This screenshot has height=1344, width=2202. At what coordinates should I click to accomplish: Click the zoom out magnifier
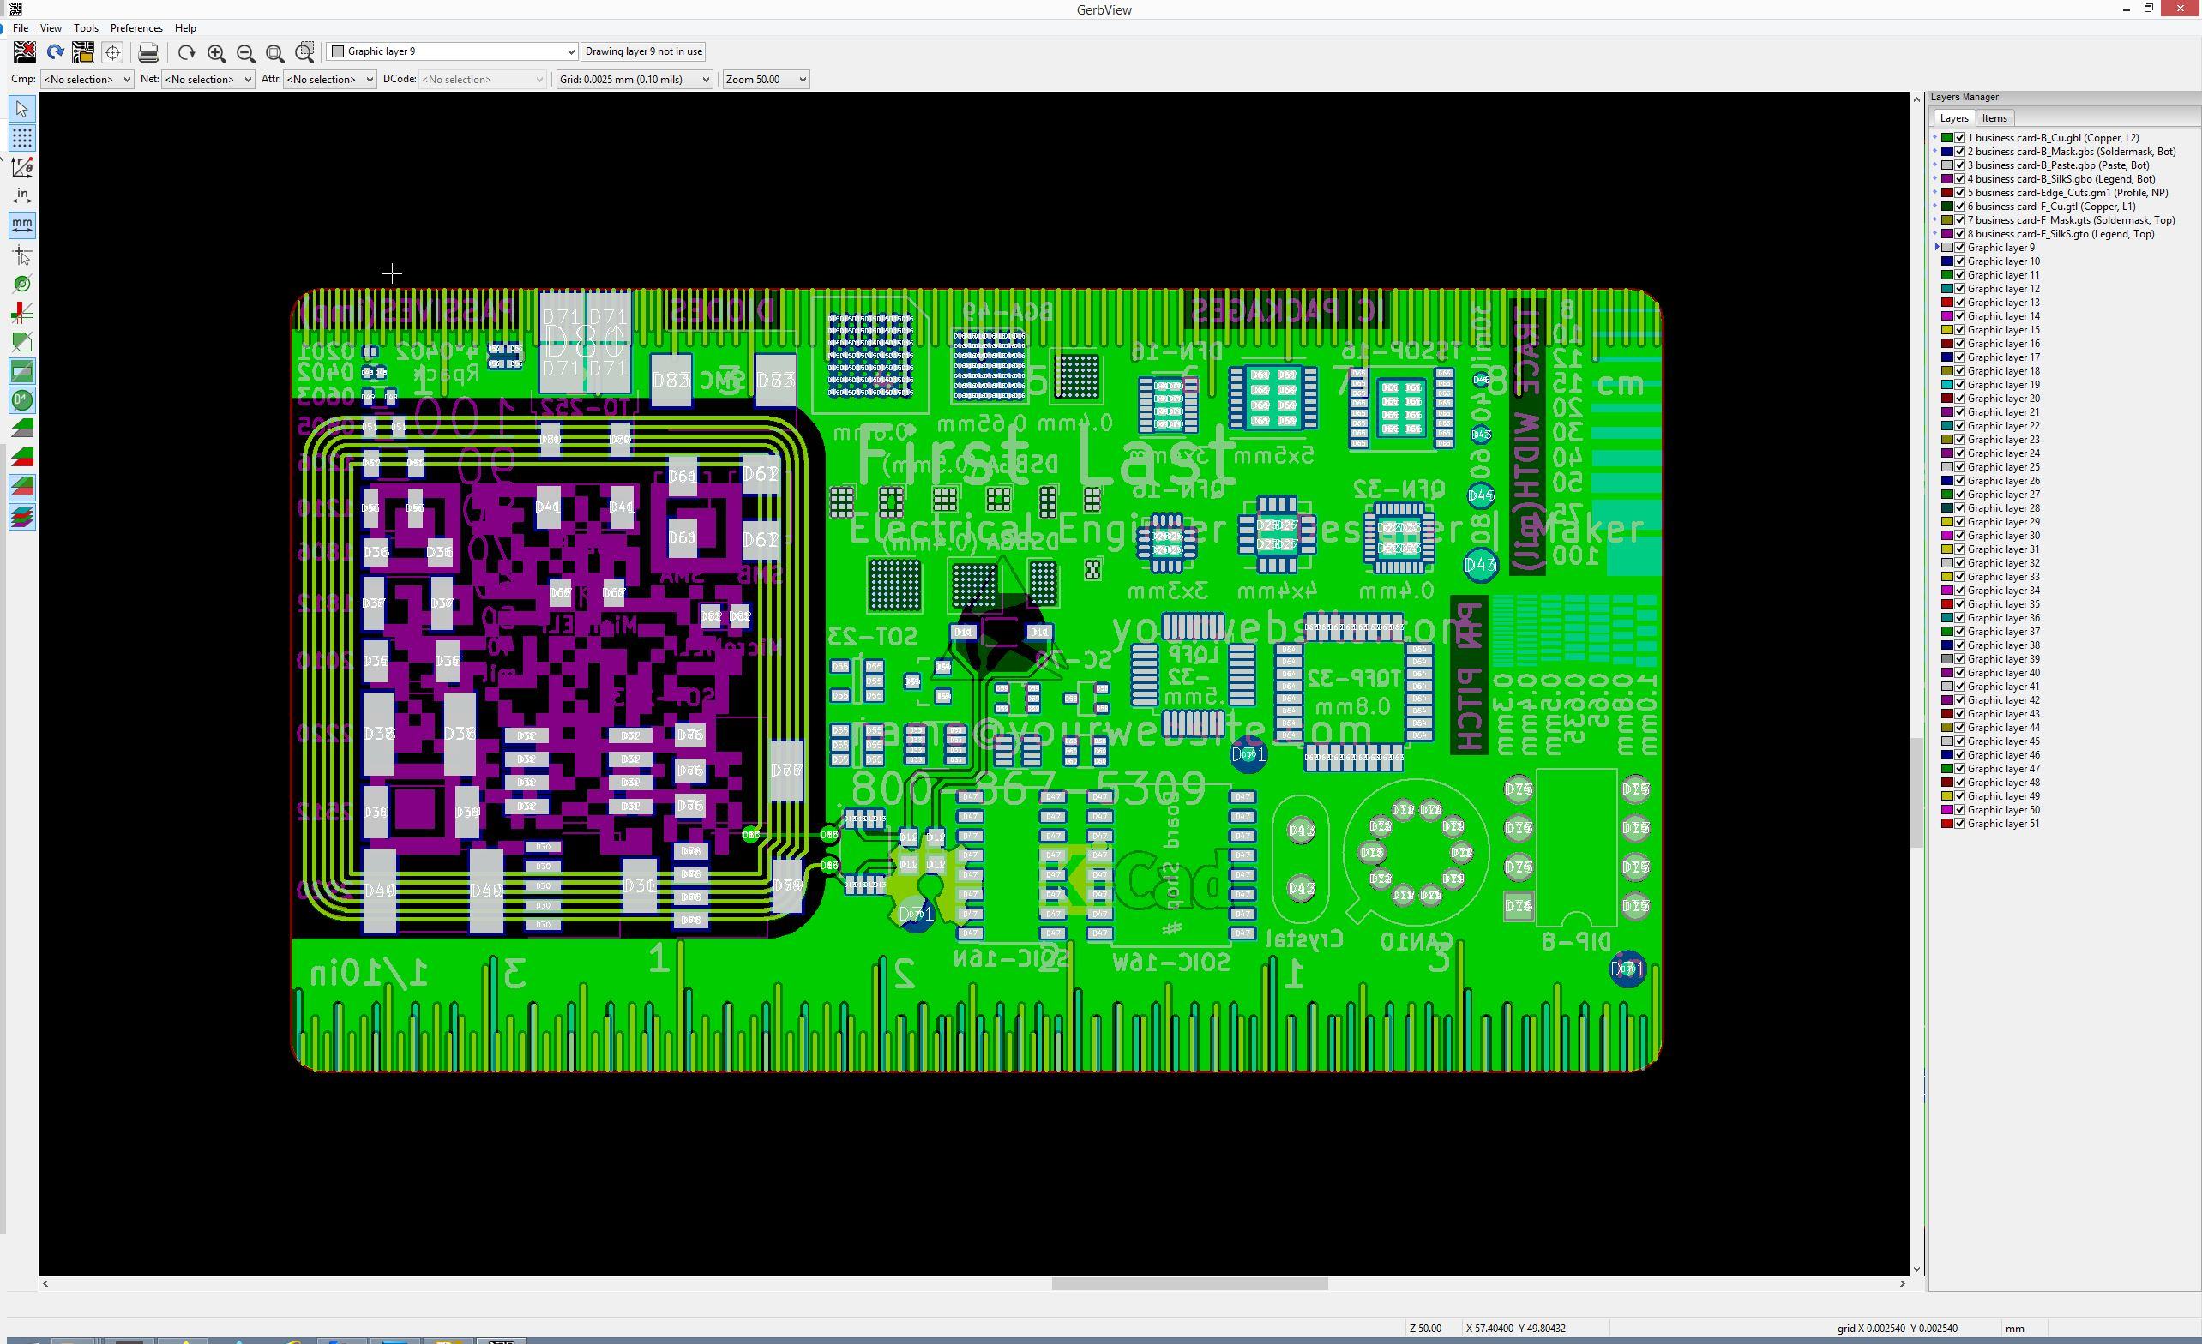coord(246,53)
